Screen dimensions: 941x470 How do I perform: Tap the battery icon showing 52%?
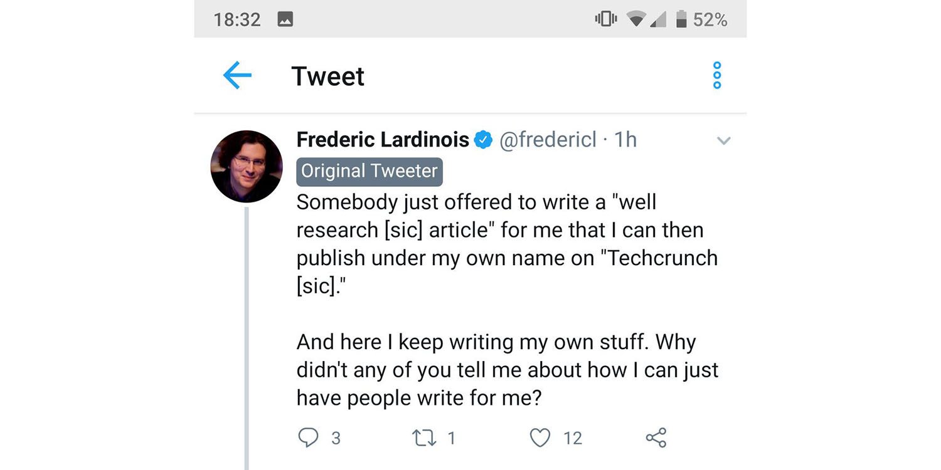point(681,20)
